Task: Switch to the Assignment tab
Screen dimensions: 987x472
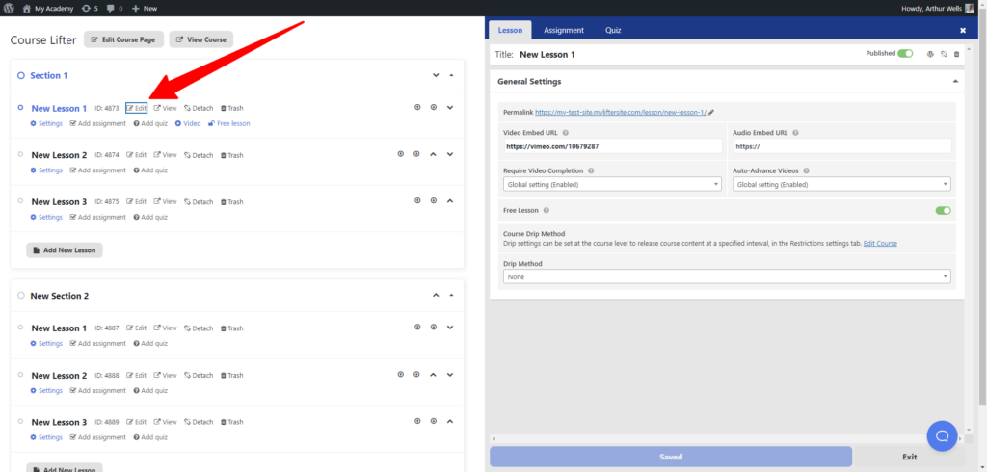Action: point(563,30)
